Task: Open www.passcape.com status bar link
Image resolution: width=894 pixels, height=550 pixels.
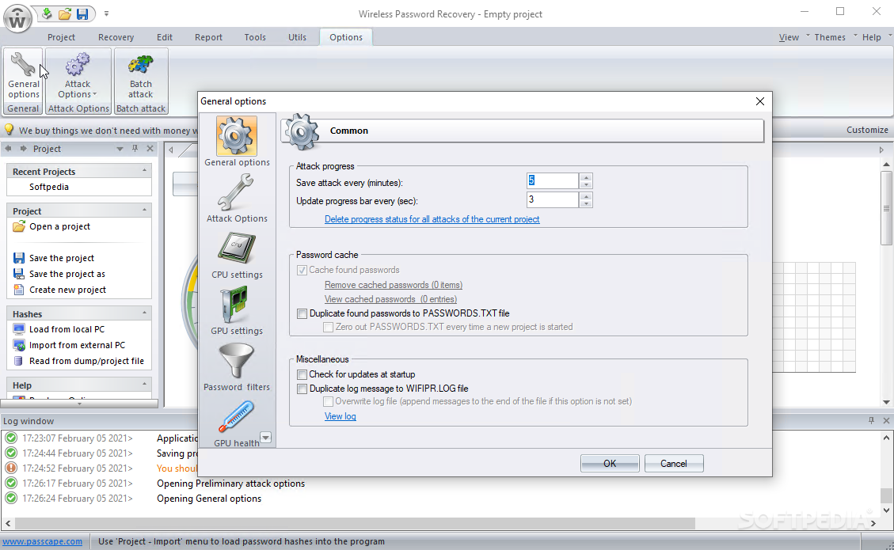Action: (43, 541)
